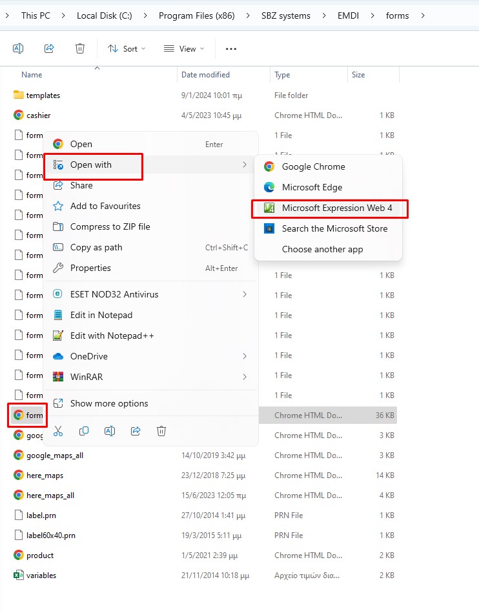The width and height of the screenshot is (479, 611).
Task: Click the Open with icon in the context menu
Action: 58,165
